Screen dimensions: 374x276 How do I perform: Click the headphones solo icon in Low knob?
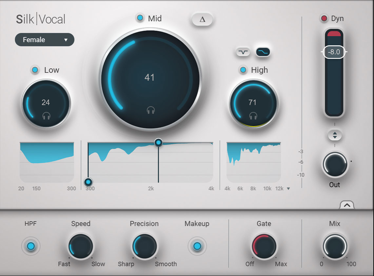(46, 115)
